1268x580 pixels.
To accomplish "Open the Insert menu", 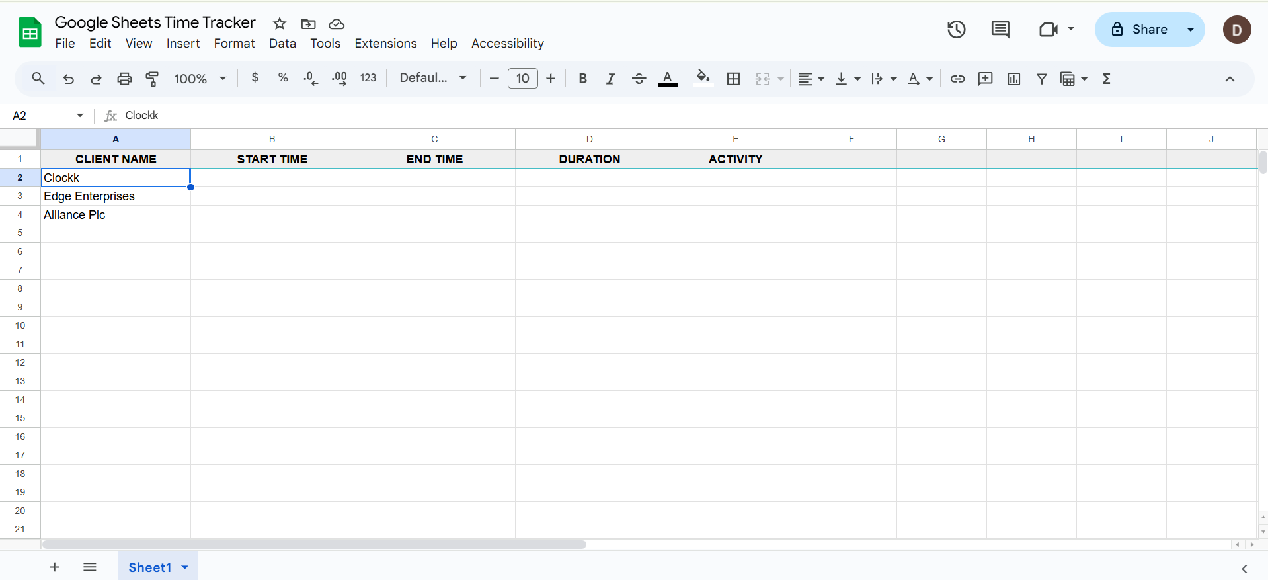I will pyautogui.click(x=183, y=43).
